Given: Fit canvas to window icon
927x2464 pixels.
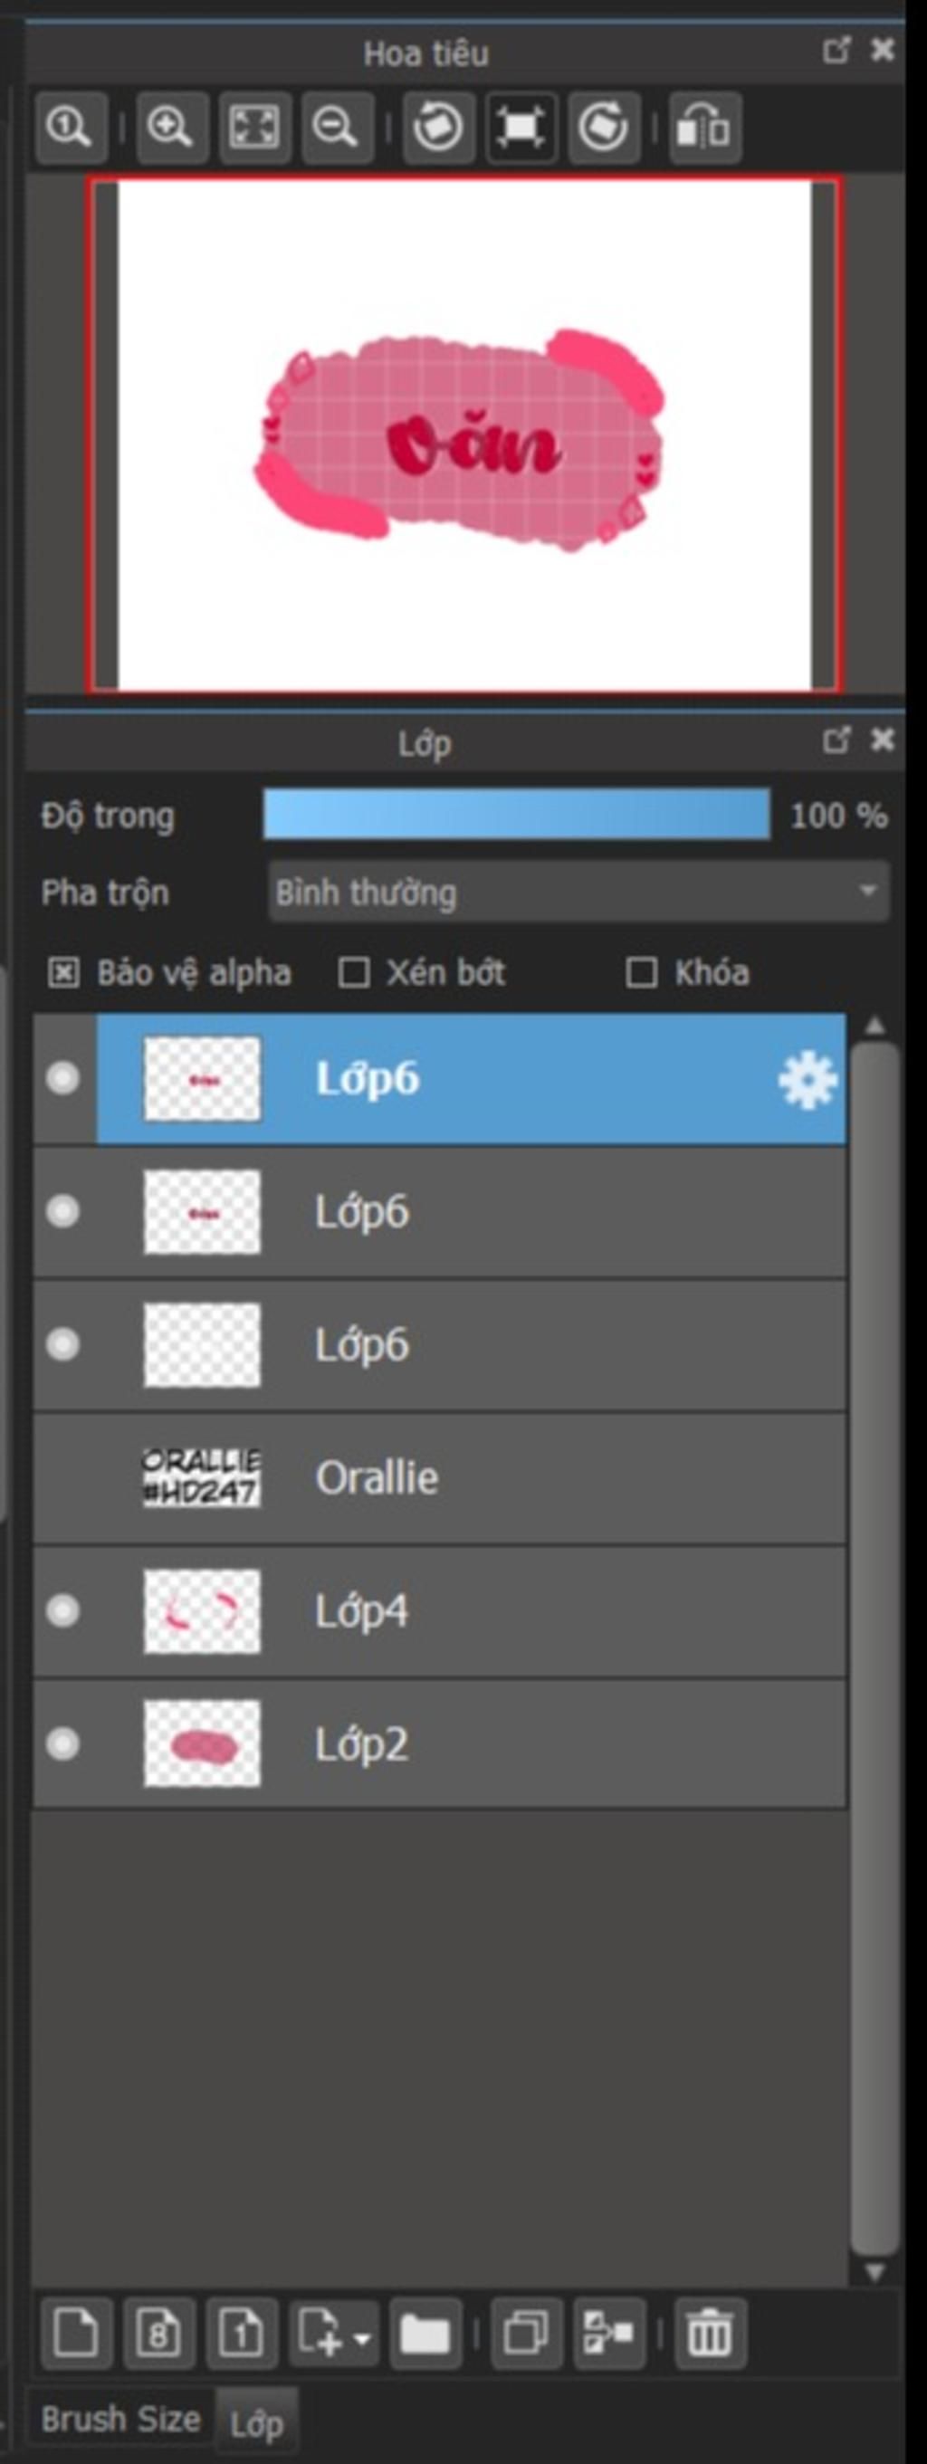Looking at the screenshot, I should (254, 128).
